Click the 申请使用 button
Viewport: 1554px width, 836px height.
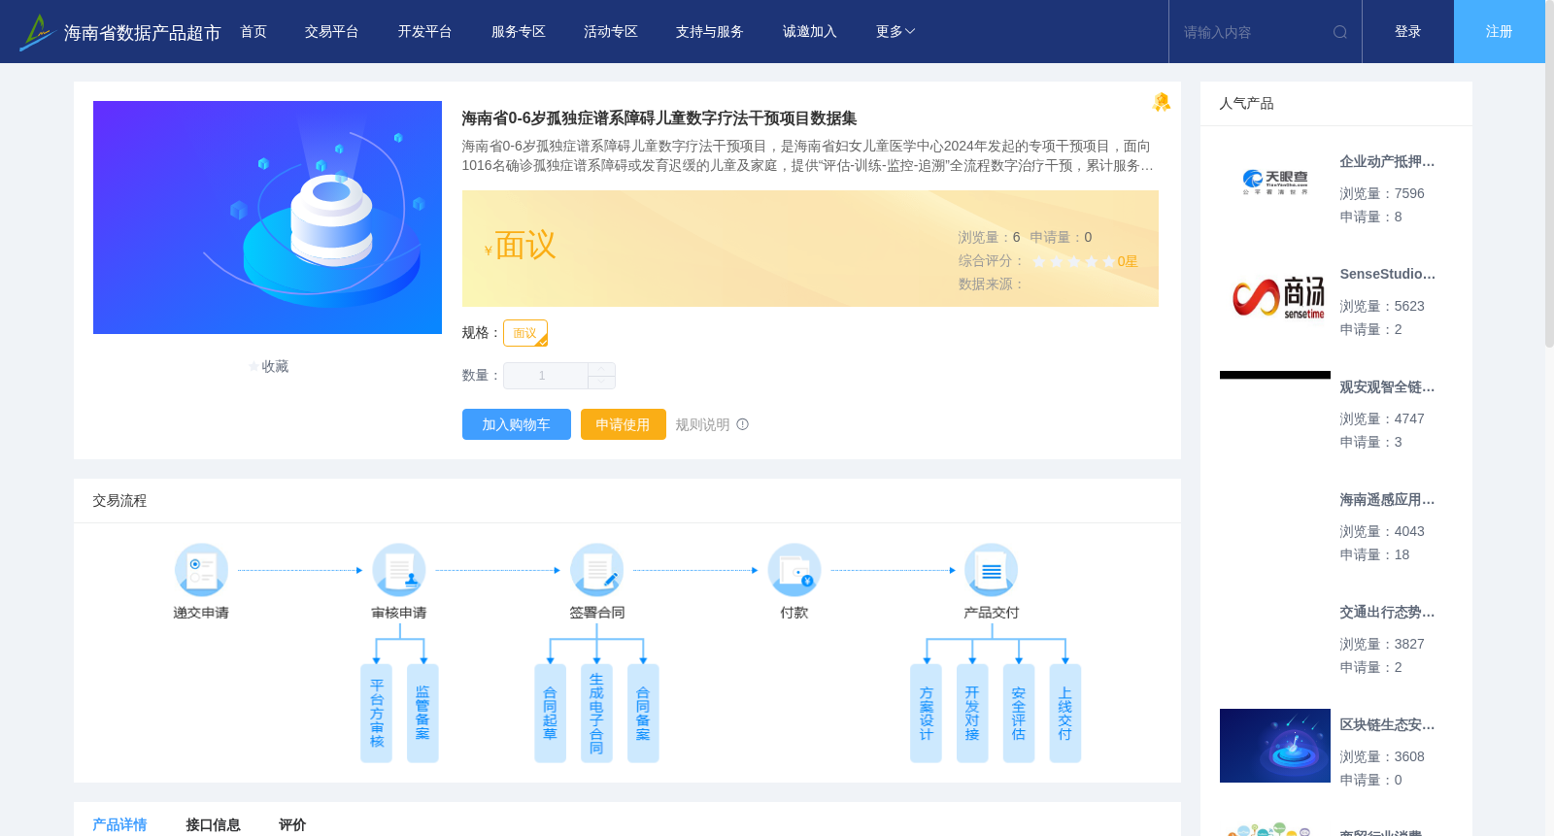click(624, 424)
